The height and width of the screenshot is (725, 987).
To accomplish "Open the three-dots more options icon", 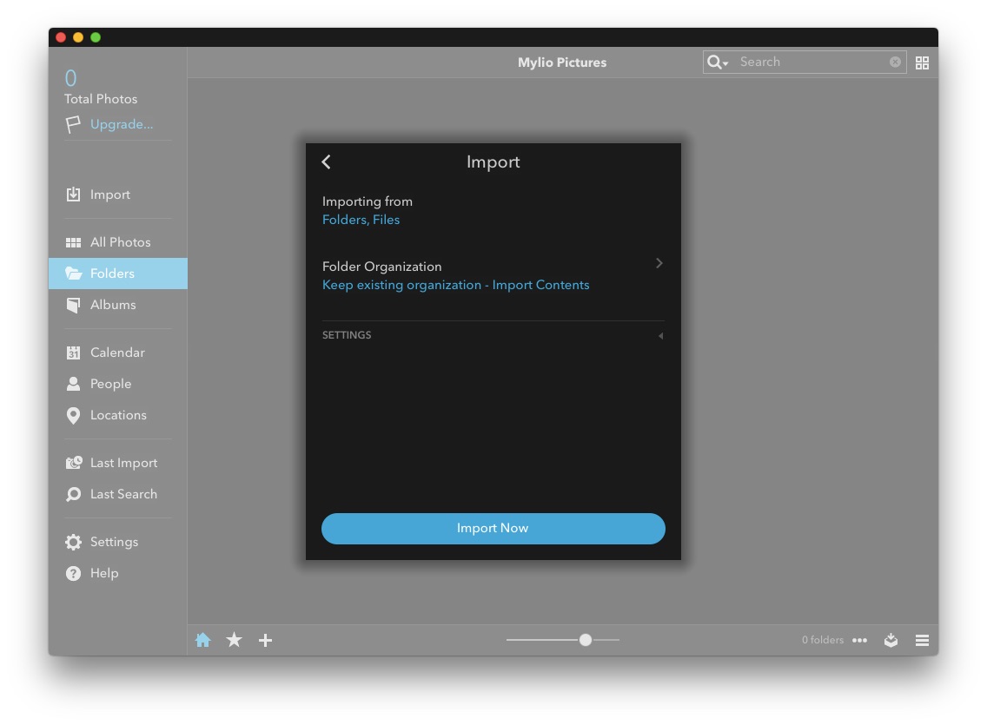I will 859,641.
